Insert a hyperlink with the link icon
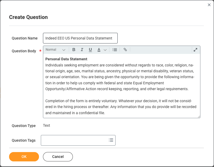 pos(125,50)
